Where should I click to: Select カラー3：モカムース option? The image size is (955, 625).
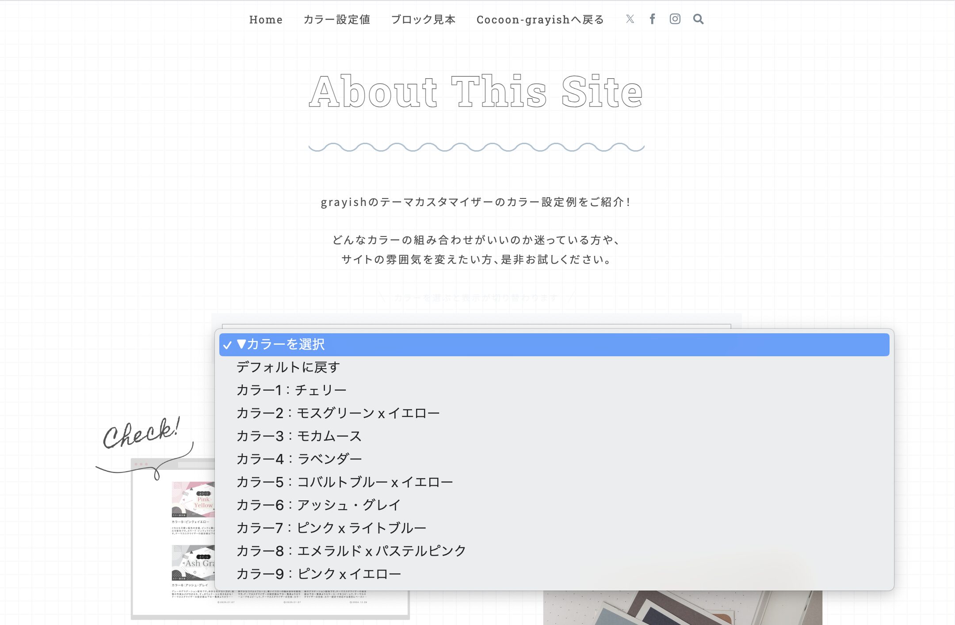pyautogui.click(x=554, y=436)
